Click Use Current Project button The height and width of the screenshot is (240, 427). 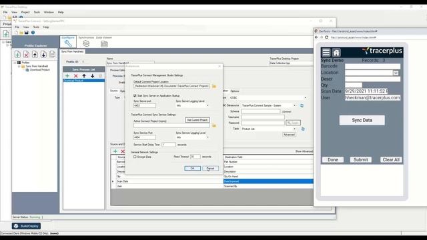(197, 120)
